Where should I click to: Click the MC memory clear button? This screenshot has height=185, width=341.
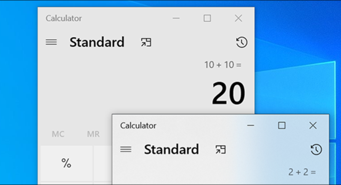(58, 134)
